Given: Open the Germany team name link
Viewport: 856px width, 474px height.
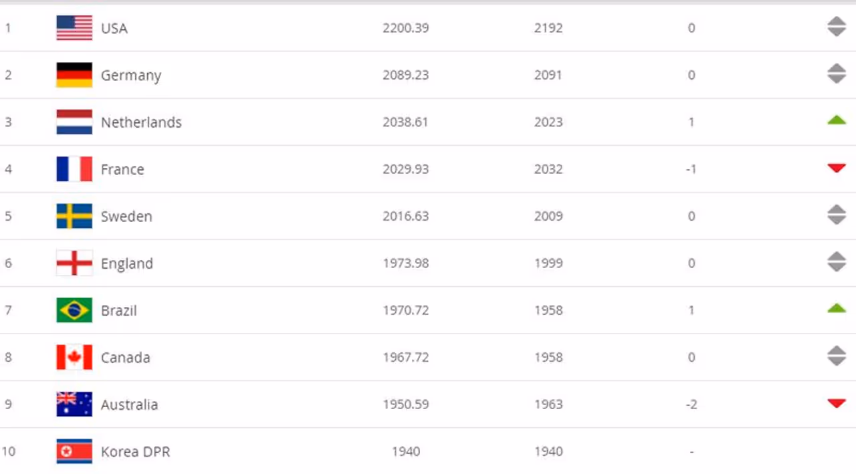Looking at the screenshot, I should click(131, 76).
